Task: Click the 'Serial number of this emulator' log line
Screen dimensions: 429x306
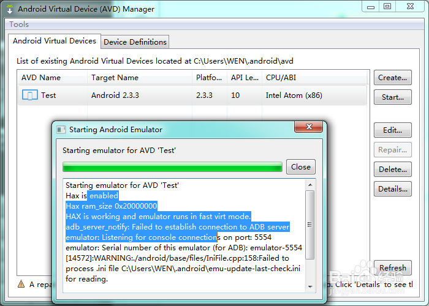Action: coord(184,247)
